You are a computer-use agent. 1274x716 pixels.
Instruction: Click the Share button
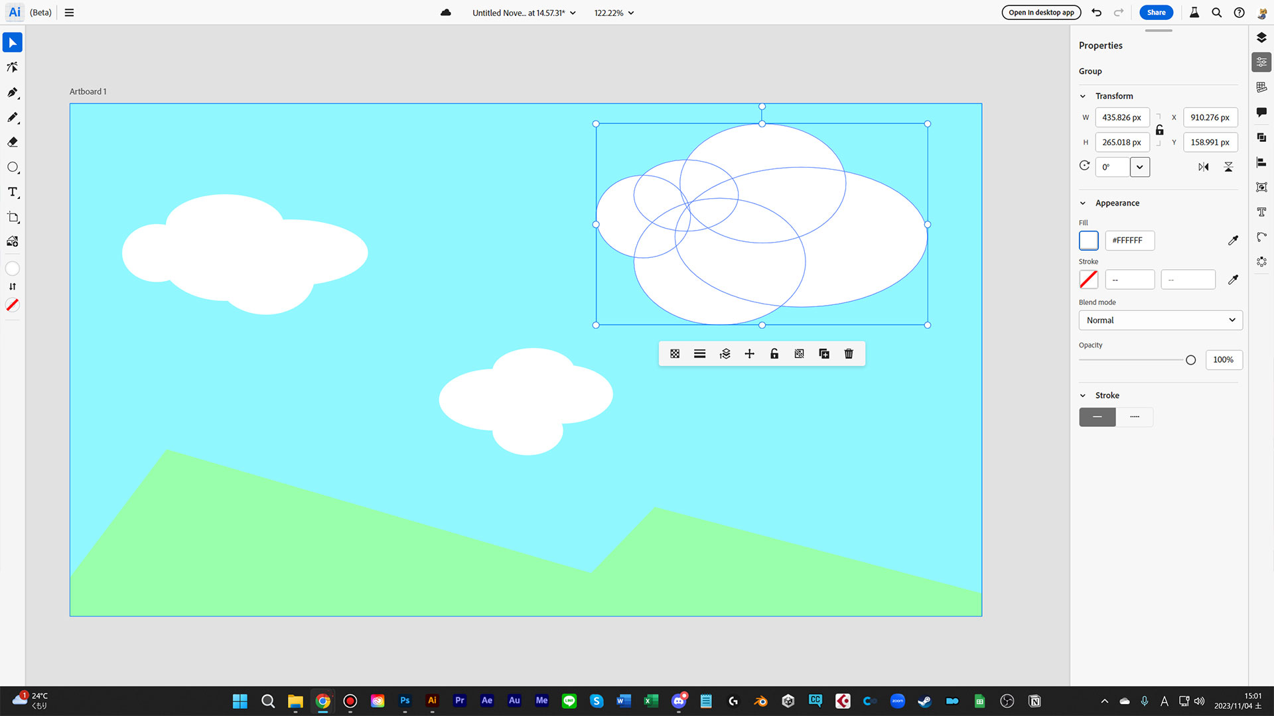[1156, 12]
